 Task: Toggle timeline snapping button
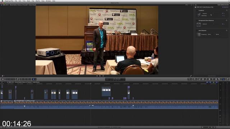217,82
